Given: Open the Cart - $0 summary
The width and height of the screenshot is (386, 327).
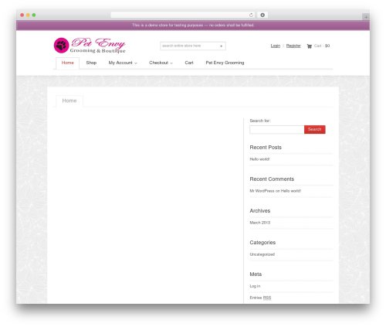Looking at the screenshot, I should [x=322, y=46].
